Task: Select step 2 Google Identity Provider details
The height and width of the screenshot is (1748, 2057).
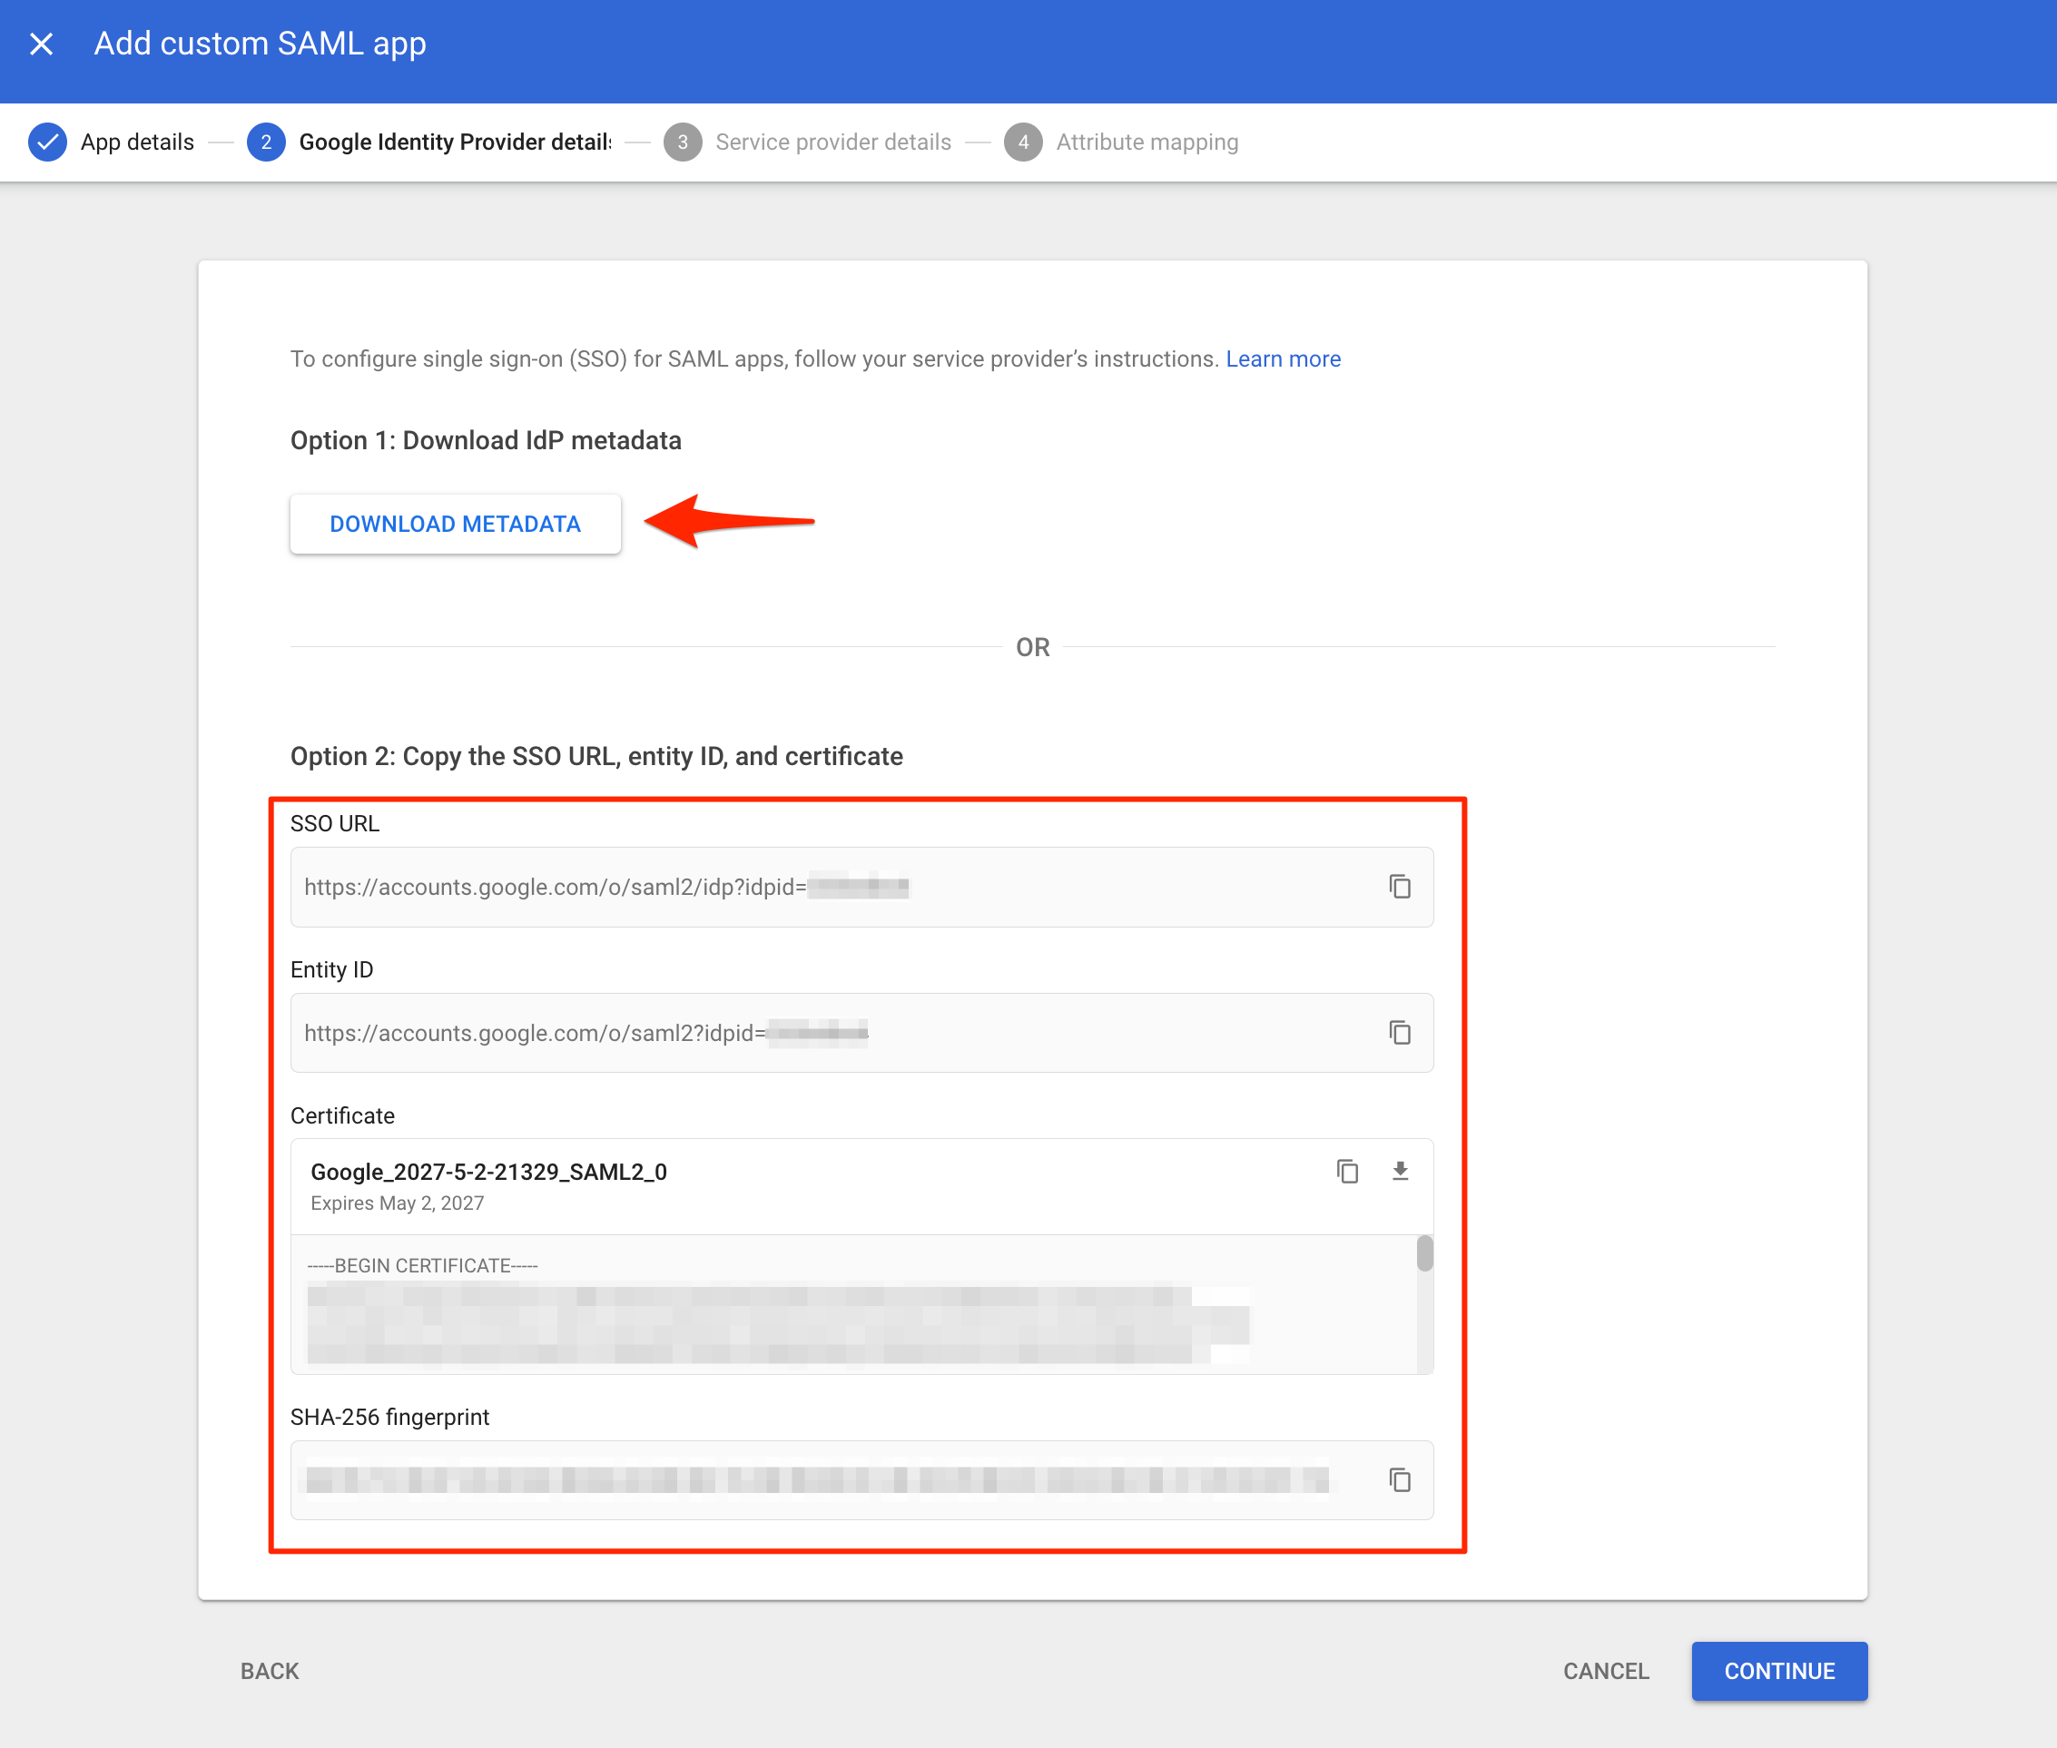Action: pos(430,142)
